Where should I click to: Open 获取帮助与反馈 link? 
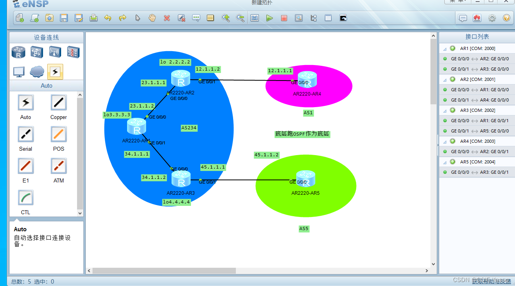pos(492,281)
